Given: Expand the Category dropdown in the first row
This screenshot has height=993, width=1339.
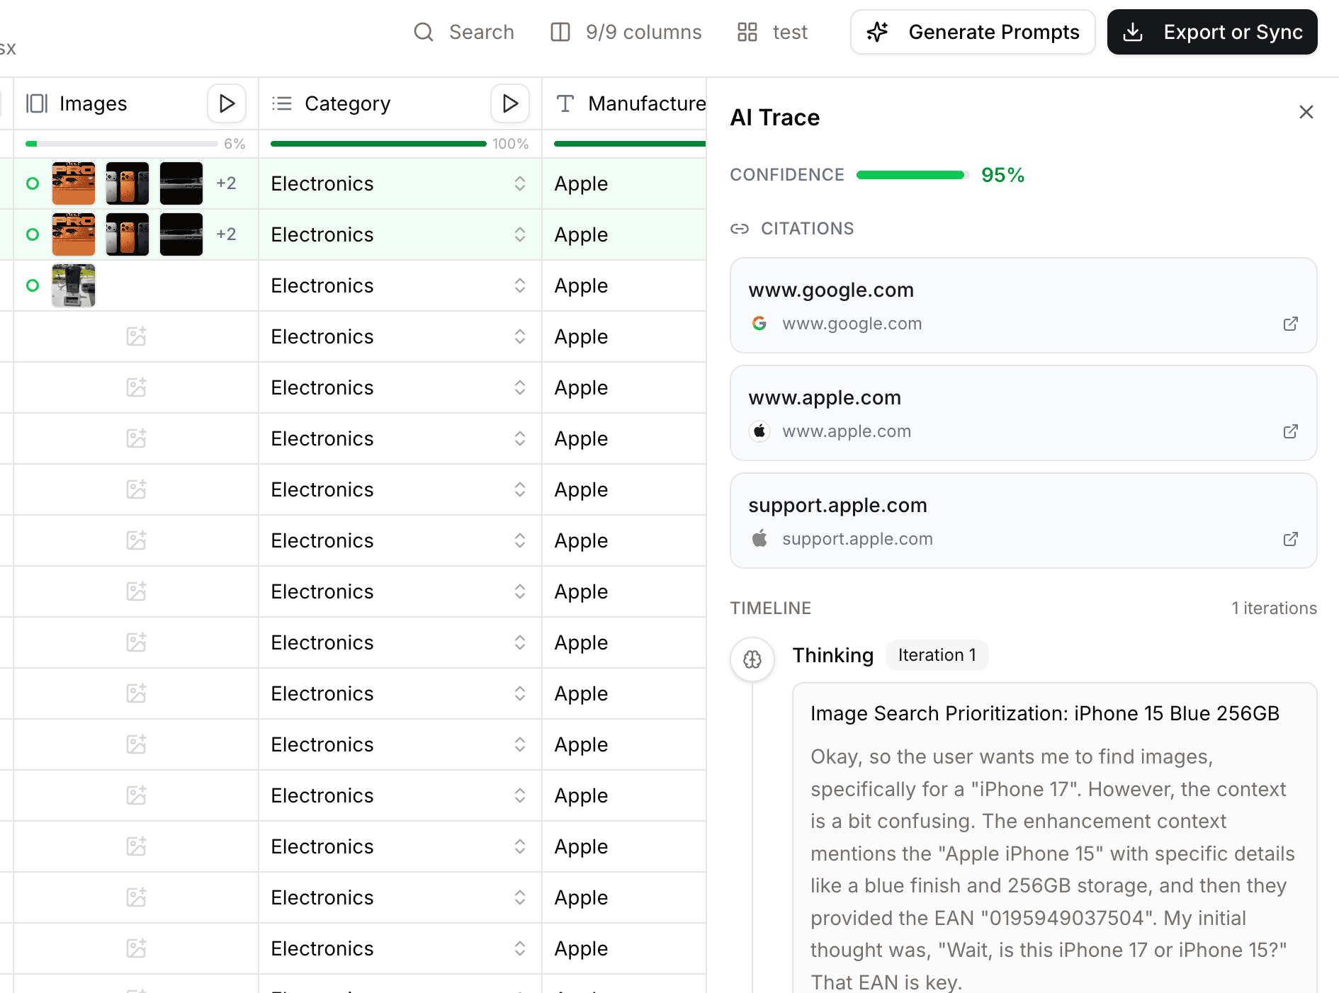Looking at the screenshot, I should pos(520,183).
